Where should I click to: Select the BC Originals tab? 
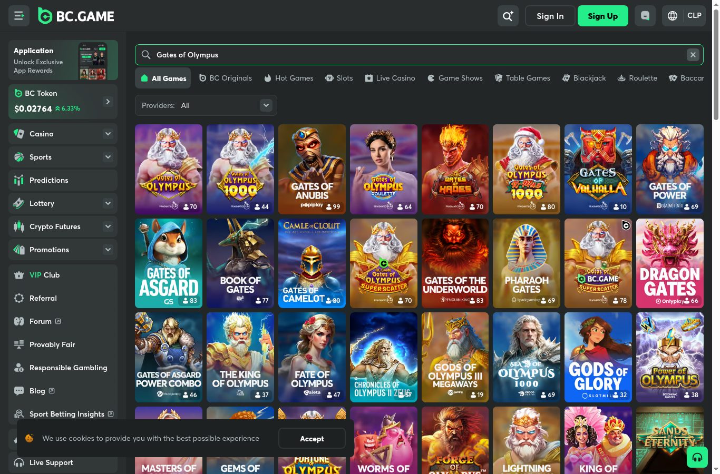pyautogui.click(x=226, y=78)
